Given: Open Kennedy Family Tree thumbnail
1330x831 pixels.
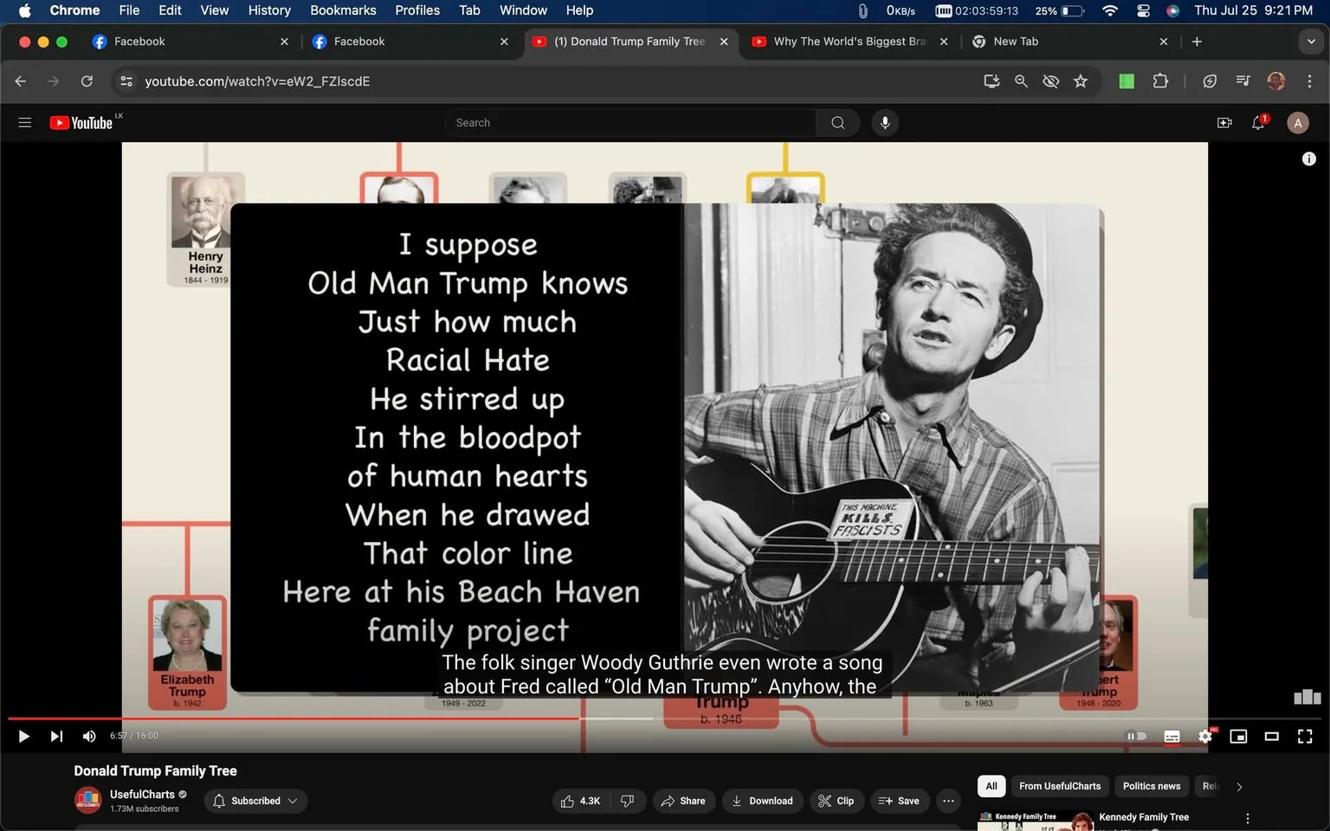Looking at the screenshot, I should click(1036, 821).
